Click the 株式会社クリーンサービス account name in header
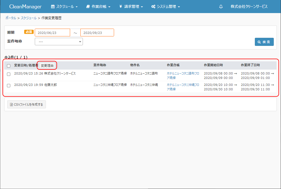Screen dimensions: 281x189 tap(249, 7)
